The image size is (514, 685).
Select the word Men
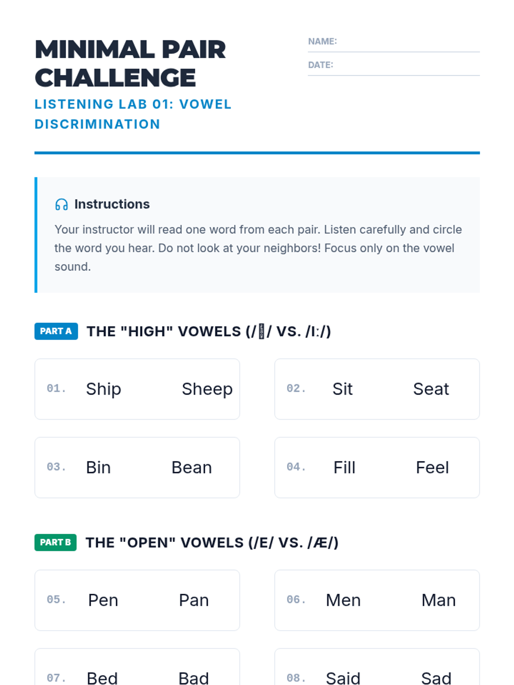(343, 600)
